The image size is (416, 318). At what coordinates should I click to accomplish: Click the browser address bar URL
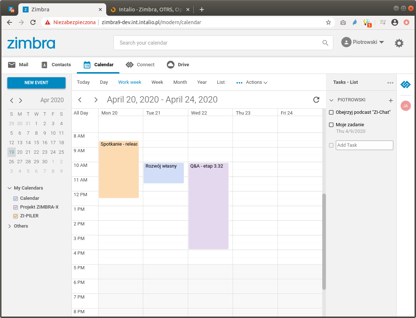click(151, 22)
